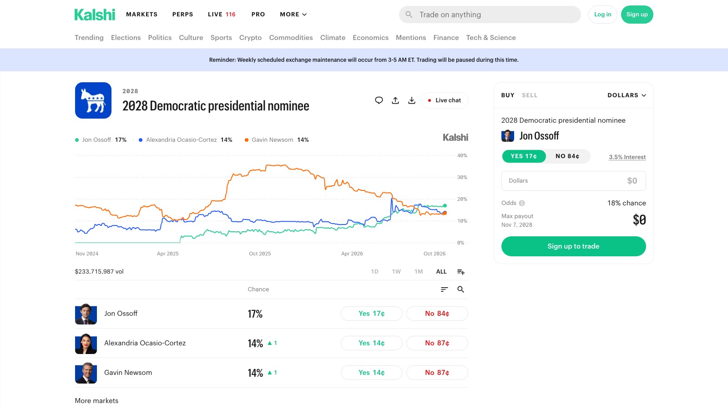Set chart range to ALL
The image size is (728, 409).
coord(441,272)
